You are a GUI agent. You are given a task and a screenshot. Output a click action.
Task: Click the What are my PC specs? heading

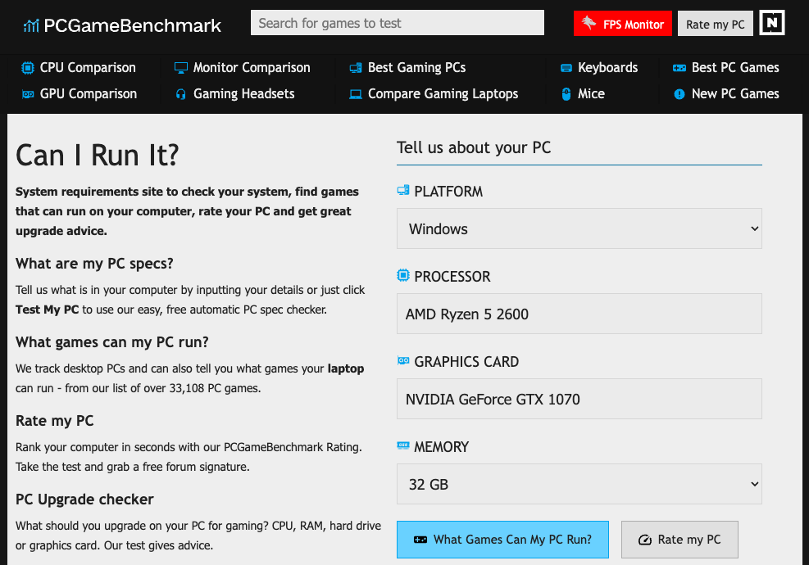(94, 264)
